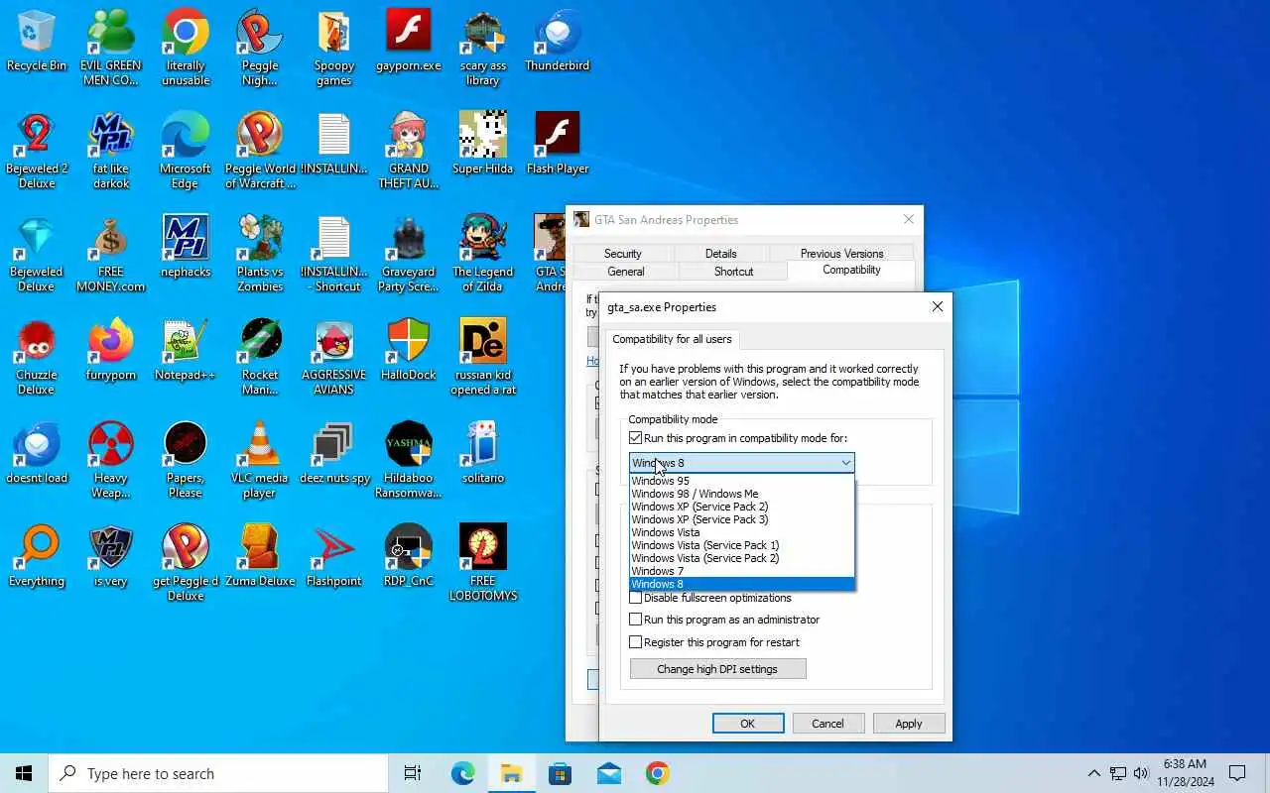
Task: Select the Thunderbird desktop shortcut
Action: [x=557, y=41]
